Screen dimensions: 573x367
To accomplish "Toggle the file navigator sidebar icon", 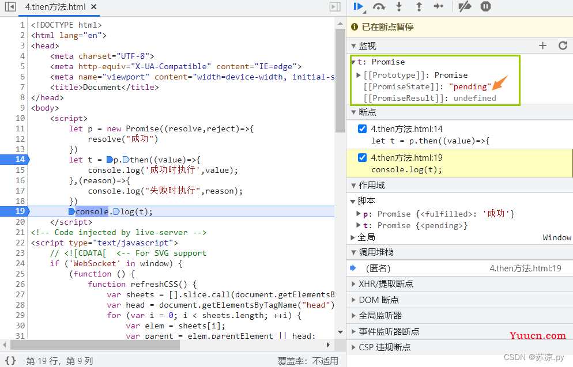I will (10, 6).
